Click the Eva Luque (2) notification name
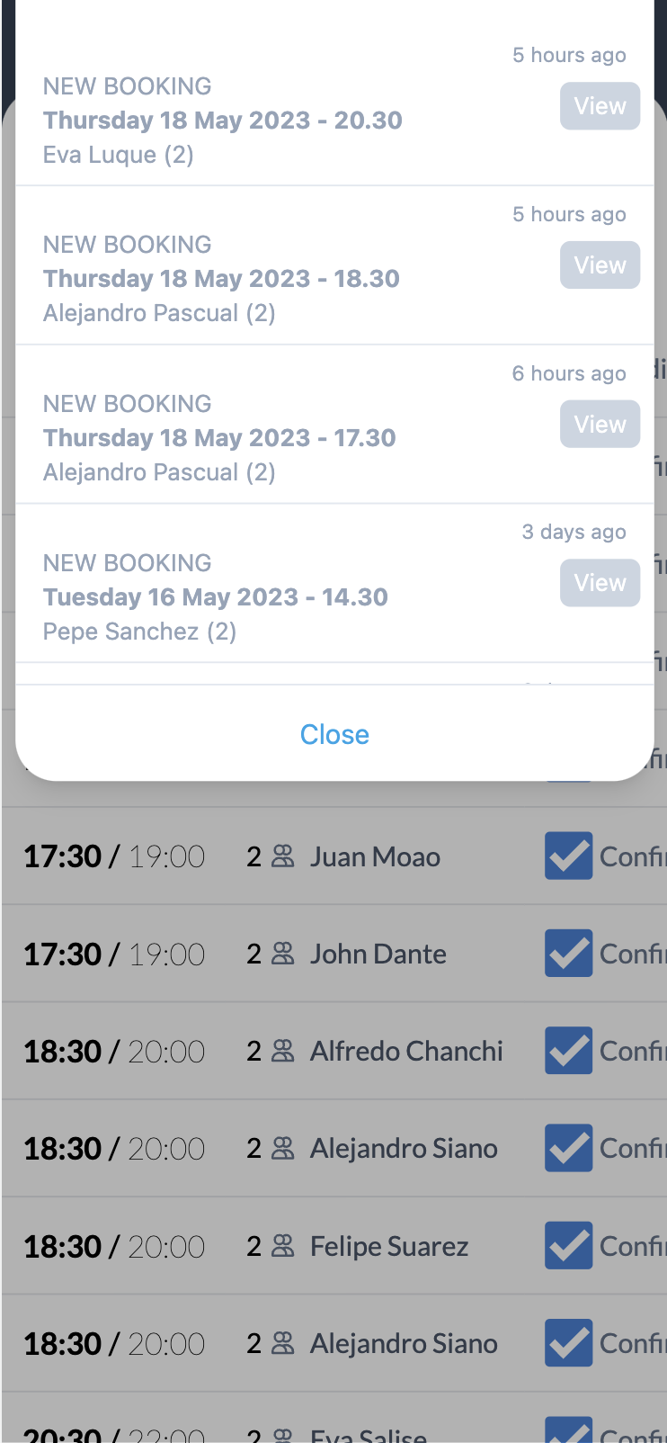Screen dimensions: 667x1443 tap(119, 155)
